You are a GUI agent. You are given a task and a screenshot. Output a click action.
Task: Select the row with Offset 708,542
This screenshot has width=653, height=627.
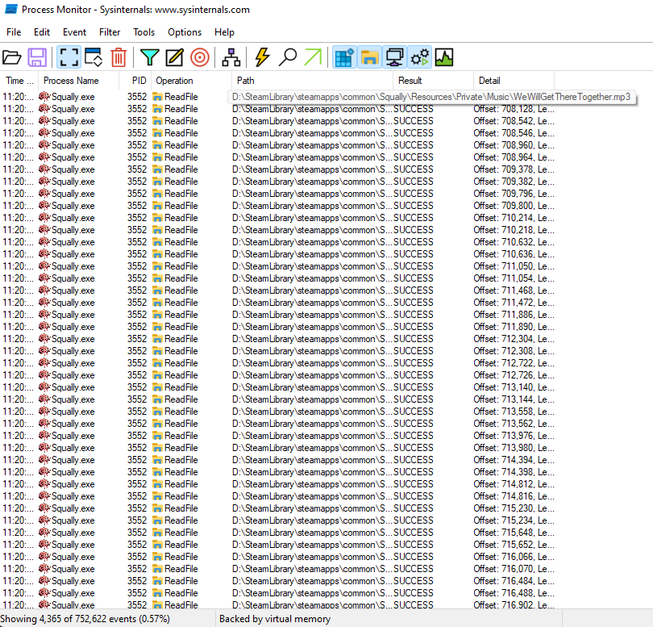[278, 121]
